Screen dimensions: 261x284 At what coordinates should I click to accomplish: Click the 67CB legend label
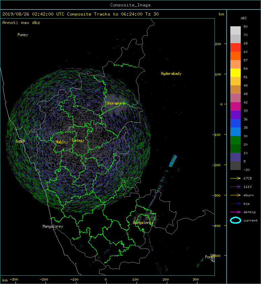coord(248,178)
